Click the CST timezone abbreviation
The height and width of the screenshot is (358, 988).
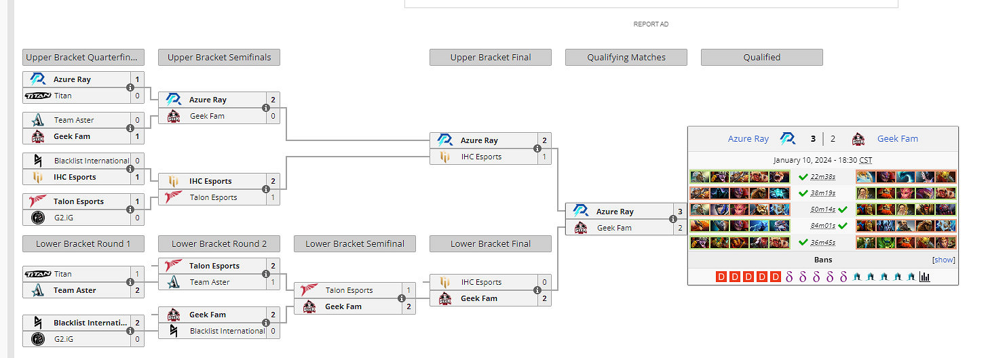coord(865,161)
